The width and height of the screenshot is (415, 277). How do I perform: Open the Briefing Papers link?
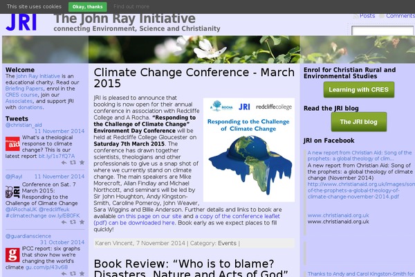click(x=24, y=89)
